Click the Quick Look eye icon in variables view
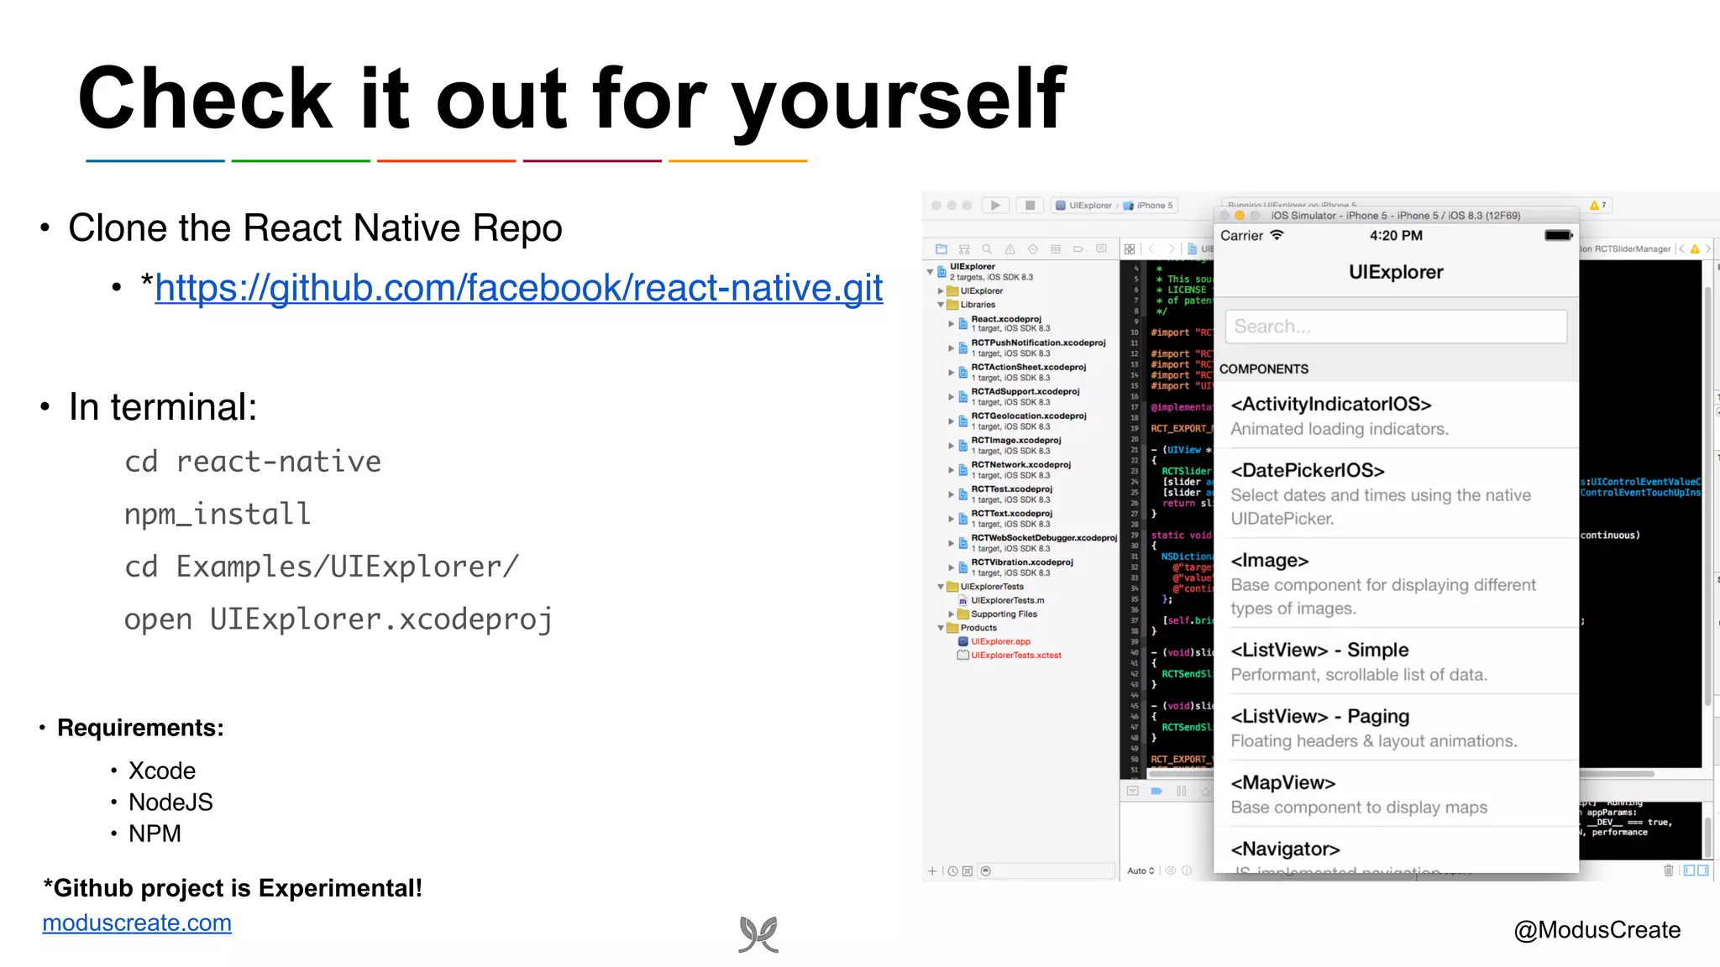Viewport: 1720px width, 967px height. pos(1171,871)
